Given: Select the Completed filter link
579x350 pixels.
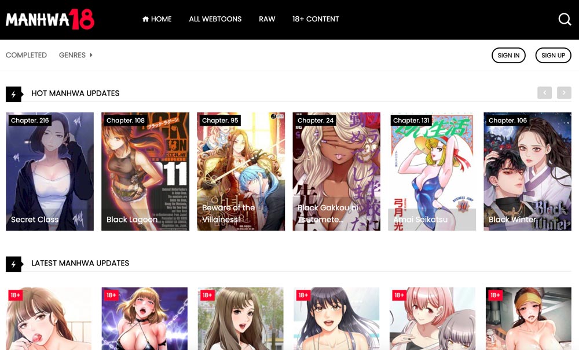Looking at the screenshot, I should (x=26, y=55).
